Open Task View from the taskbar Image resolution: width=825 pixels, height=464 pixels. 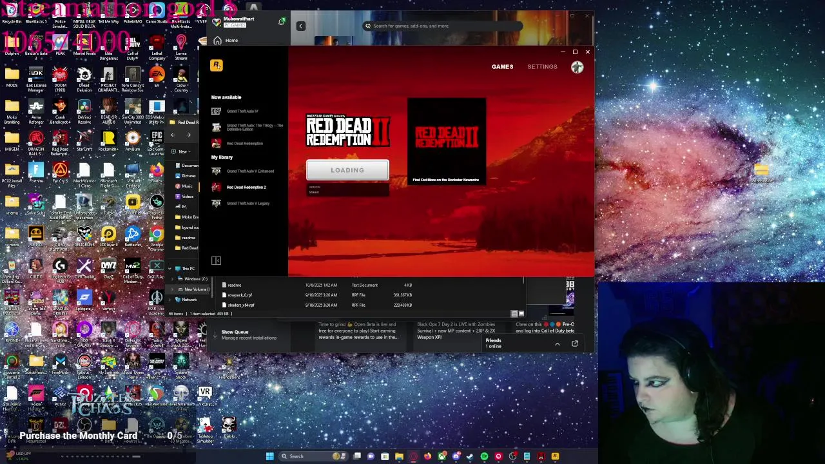(356, 456)
